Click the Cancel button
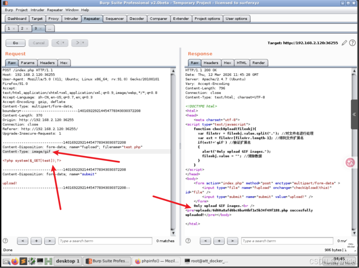Screen dimensions: 359x268 click(38, 43)
